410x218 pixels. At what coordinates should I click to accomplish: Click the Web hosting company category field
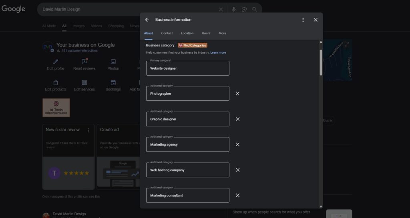[188, 170]
